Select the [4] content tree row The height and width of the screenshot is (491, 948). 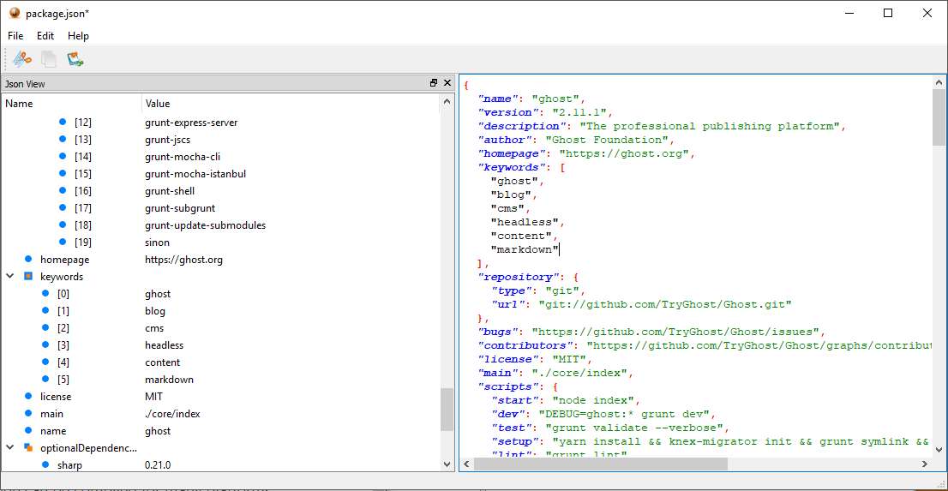220,362
